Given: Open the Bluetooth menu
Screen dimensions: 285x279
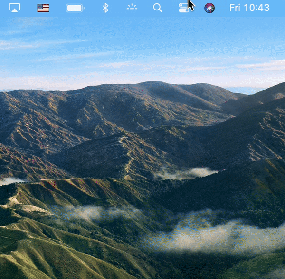Looking at the screenshot, I should point(105,8).
